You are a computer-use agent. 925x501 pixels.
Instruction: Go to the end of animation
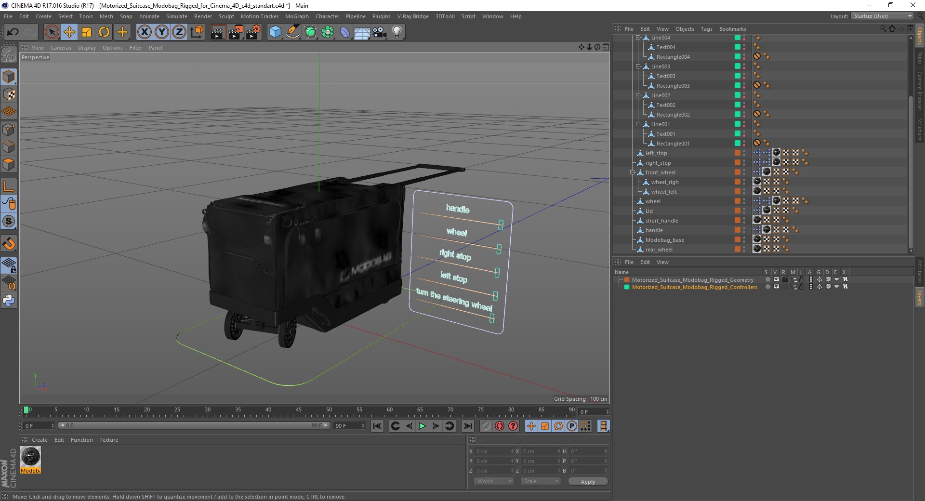pos(467,426)
